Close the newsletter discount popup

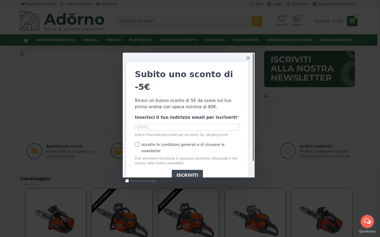click(248, 58)
